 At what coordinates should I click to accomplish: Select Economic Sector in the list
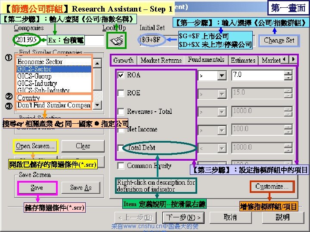click(54, 62)
